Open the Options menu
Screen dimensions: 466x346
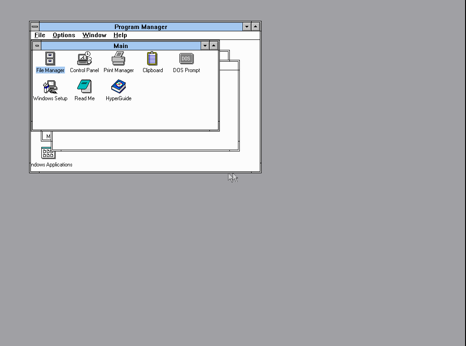(64, 35)
